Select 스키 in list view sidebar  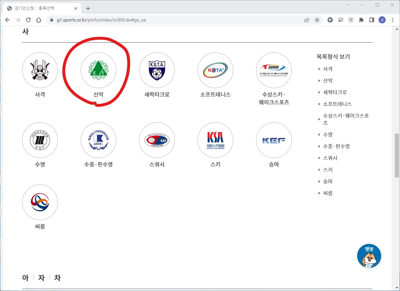[328, 170]
